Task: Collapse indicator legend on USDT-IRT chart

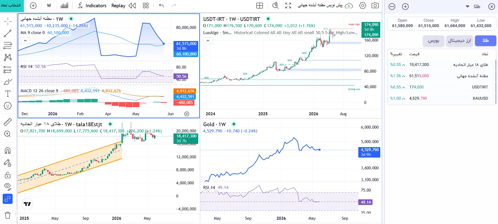Action: [x=208, y=41]
